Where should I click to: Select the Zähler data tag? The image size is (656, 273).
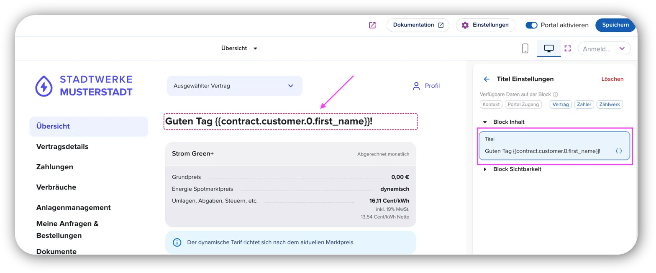pyautogui.click(x=584, y=105)
